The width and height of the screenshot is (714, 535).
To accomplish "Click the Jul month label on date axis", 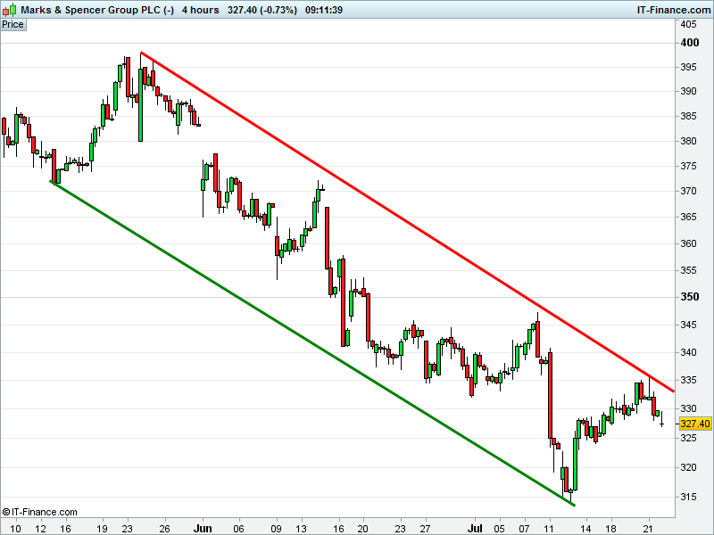I will click(x=475, y=528).
